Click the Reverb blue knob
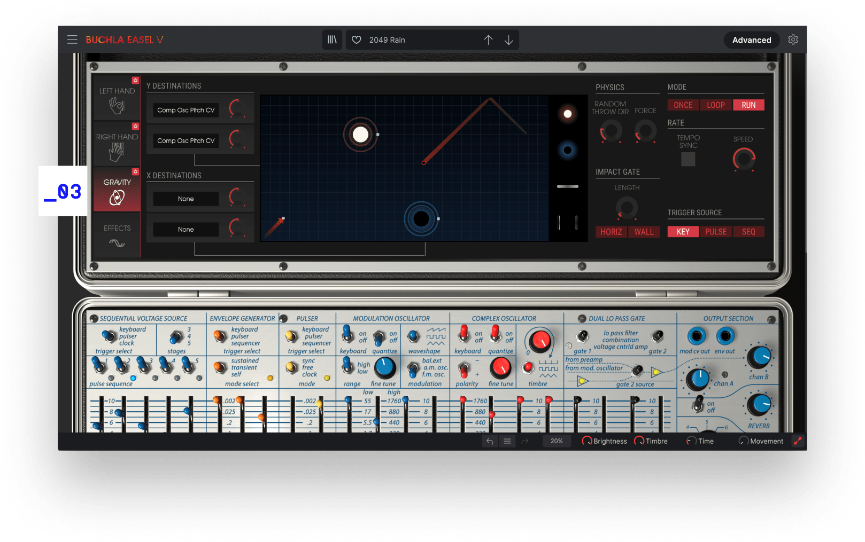The width and height of the screenshot is (865, 542). point(759,405)
